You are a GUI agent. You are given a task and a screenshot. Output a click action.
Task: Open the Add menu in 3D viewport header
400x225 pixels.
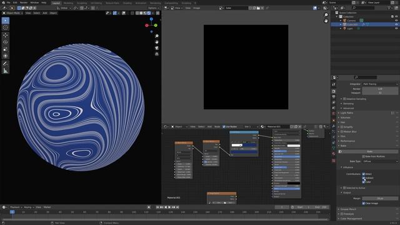(x=44, y=13)
